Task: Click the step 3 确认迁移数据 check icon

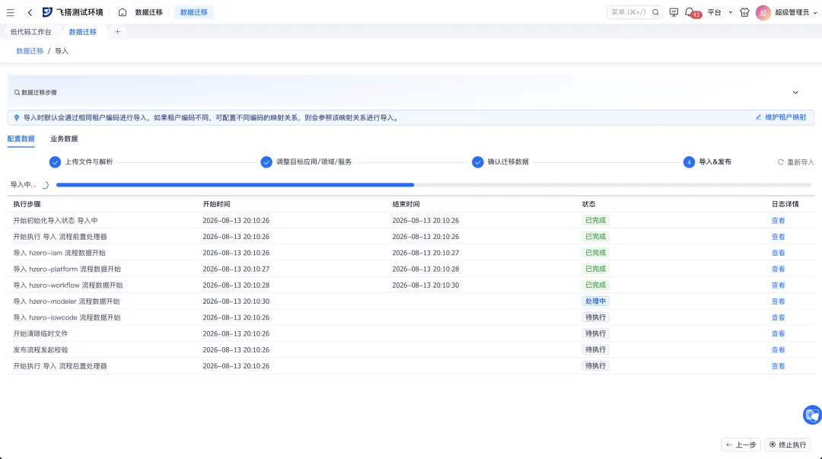Action: click(x=477, y=162)
